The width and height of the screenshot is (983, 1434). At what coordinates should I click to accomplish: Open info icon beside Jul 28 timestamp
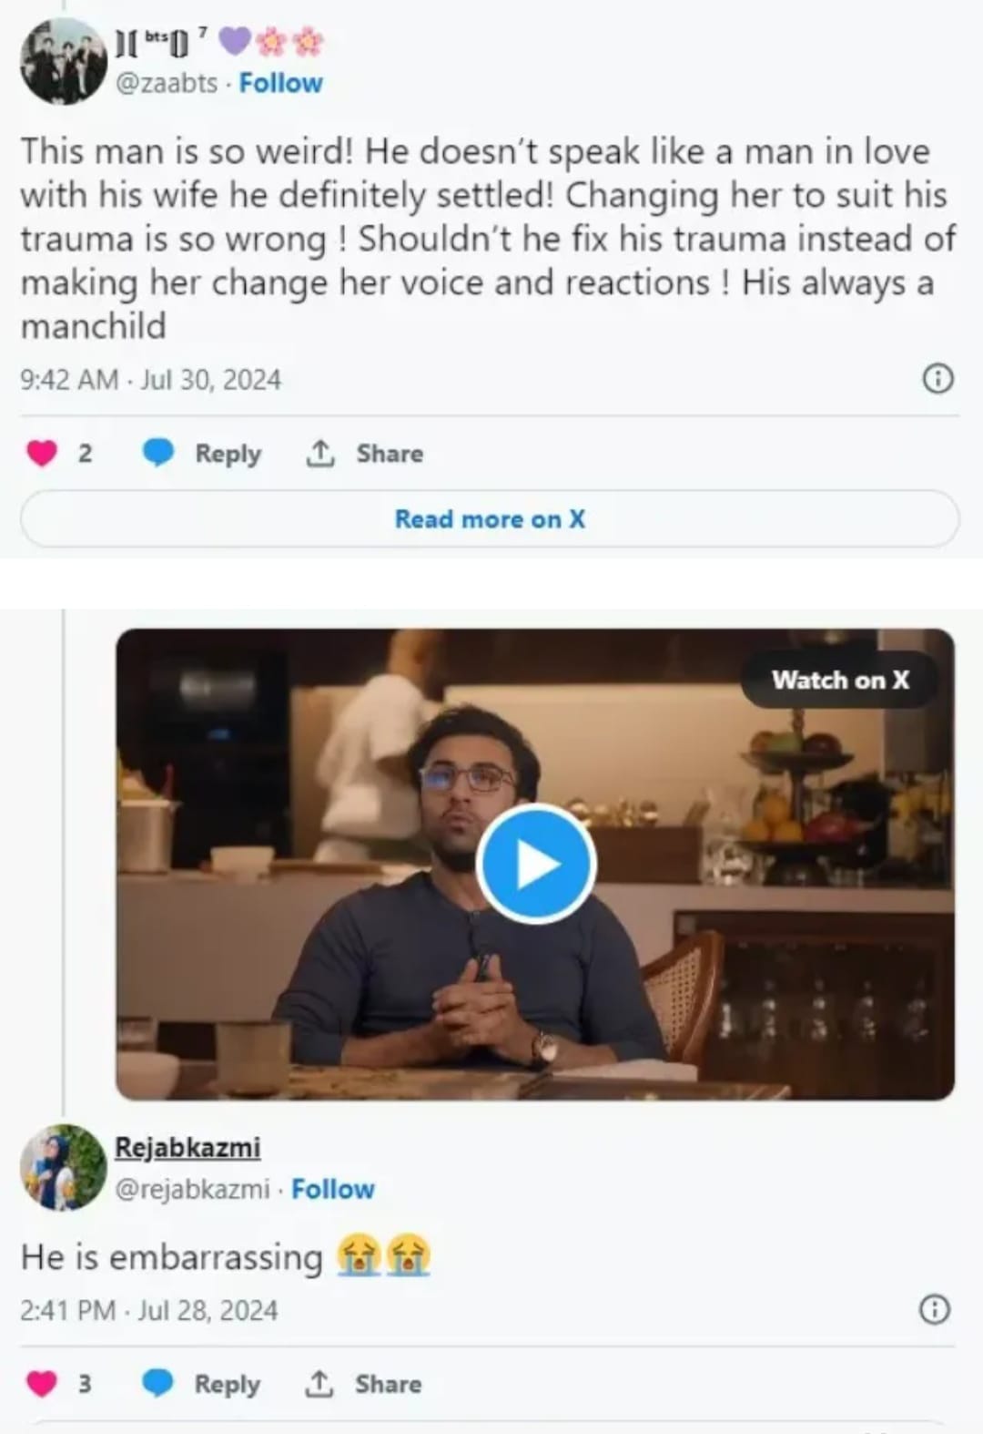935,1309
